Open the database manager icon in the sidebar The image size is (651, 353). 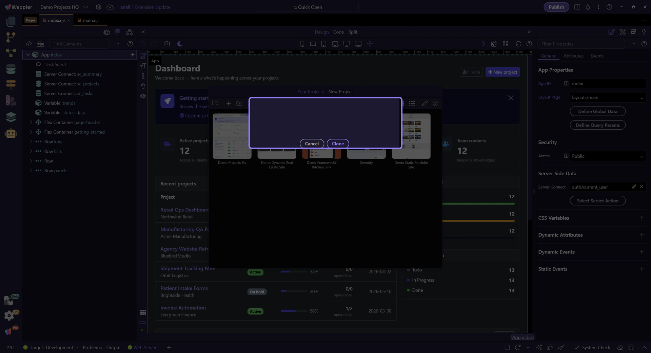click(11, 69)
